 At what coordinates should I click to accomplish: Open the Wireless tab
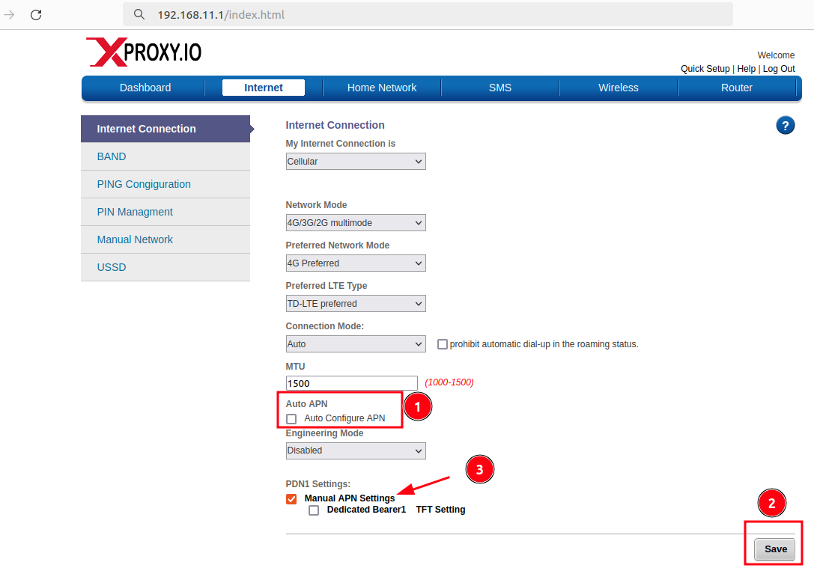pos(618,88)
